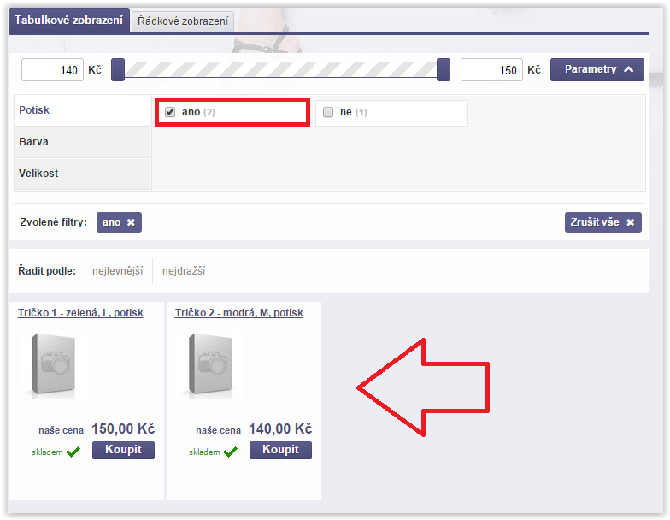
Task: Select the Barva parameter row
Action: pyautogui.click(x=83, y=142)
